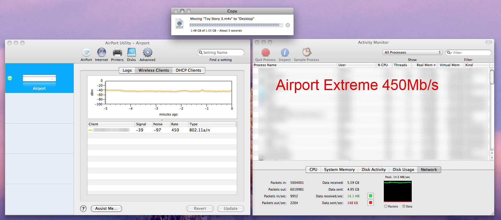This screenshot has width=501, height=220.
Task: Sort by Threads column header
Action: pos(402,65)
